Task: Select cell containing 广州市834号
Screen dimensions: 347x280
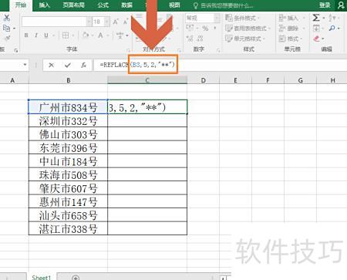Action: [x=68, y=107]
